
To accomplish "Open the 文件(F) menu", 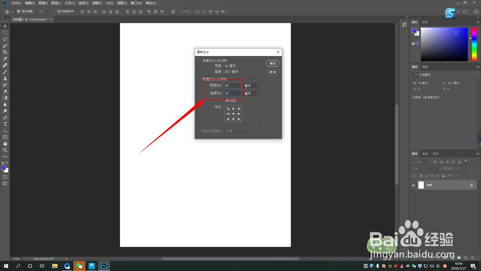I will tap(16, 3).
